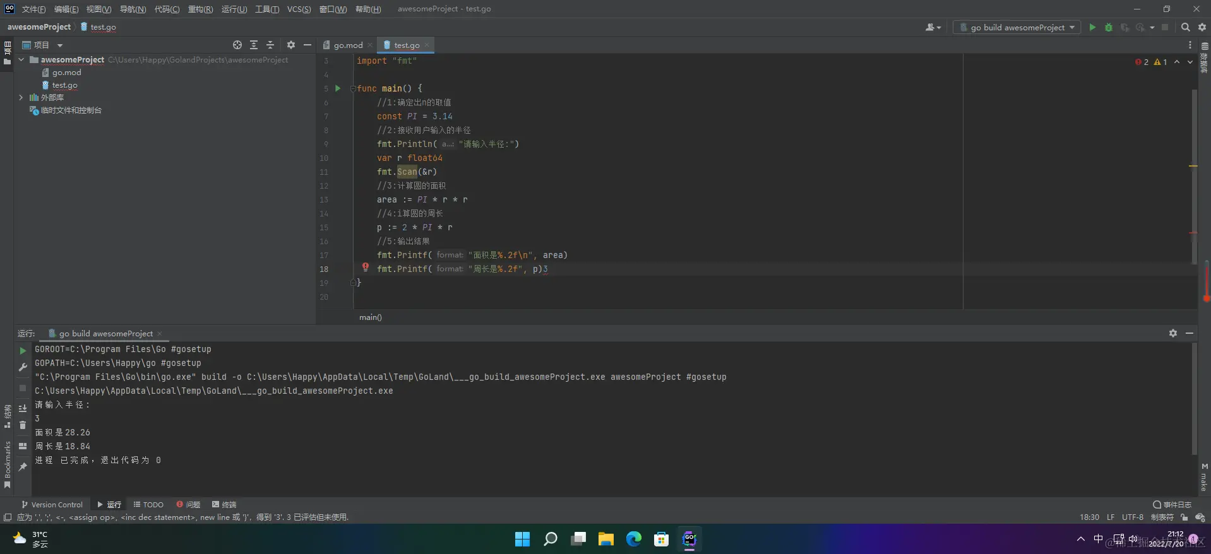1211x554 pixels.
Task: Click the main() breadcrumb below editor
Action: 371,317
